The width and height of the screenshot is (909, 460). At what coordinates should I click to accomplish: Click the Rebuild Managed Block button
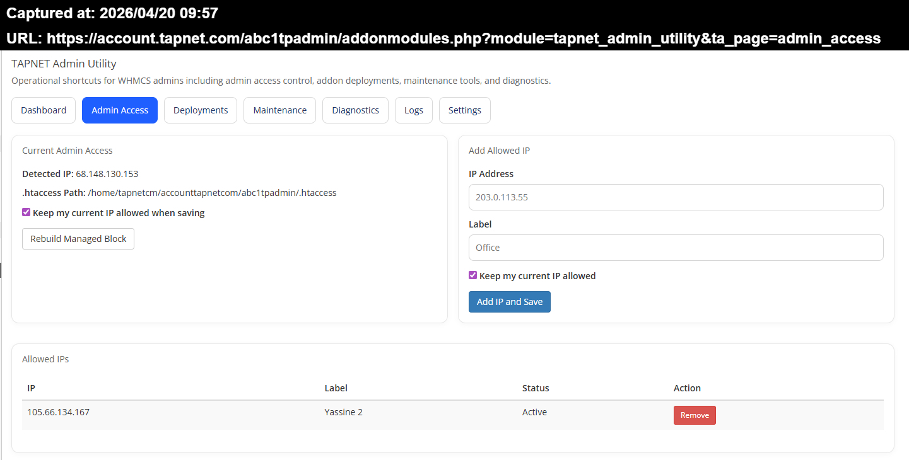78,239
